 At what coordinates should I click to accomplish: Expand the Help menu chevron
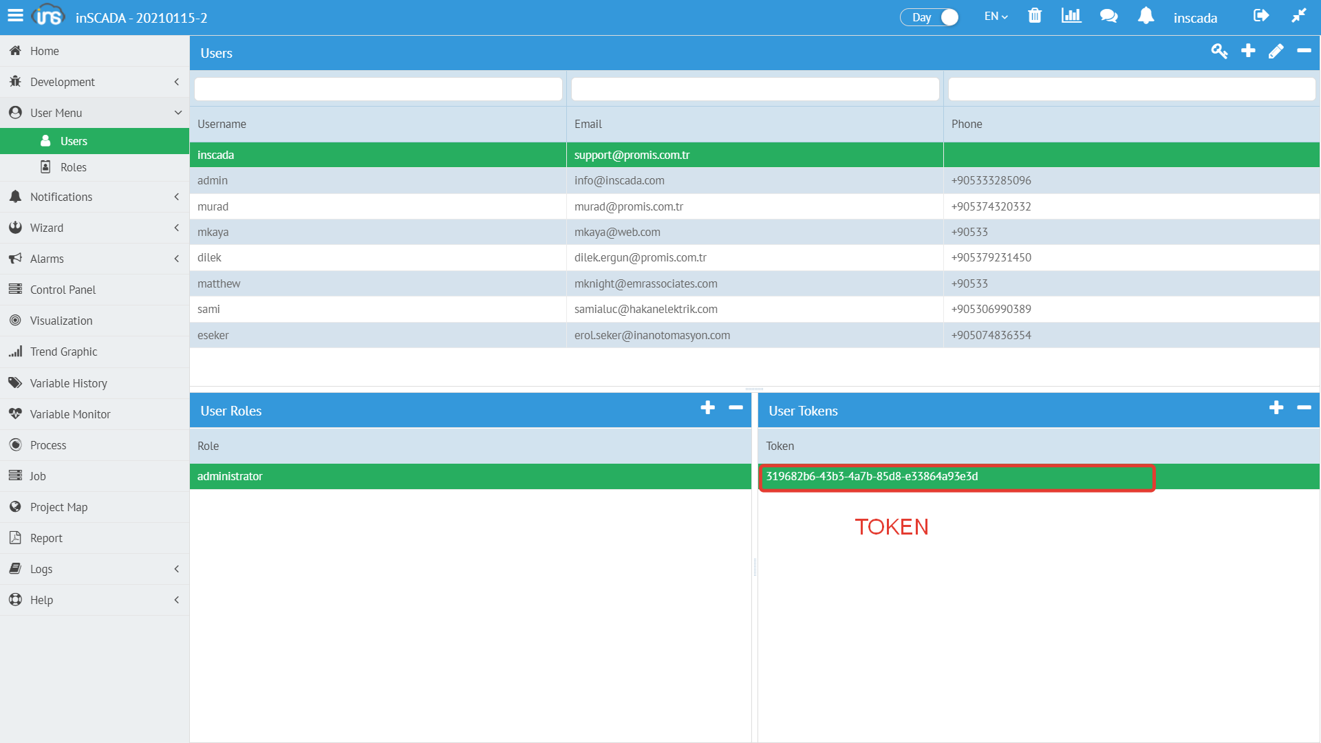(x=177, y=600)
